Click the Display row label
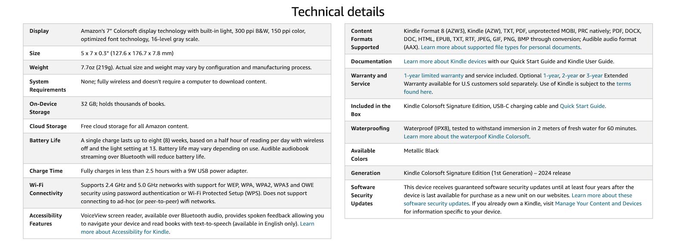The width and height of the screenshot is (675, 246). tap(39, 31)
